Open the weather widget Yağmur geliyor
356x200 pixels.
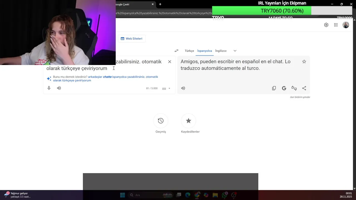[x=17, y=195]
